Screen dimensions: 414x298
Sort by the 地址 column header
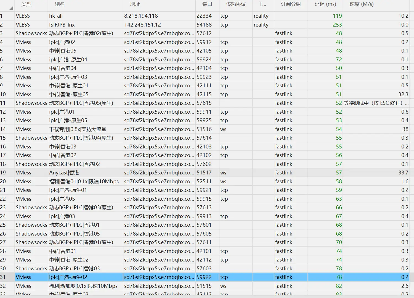[135, 4]
